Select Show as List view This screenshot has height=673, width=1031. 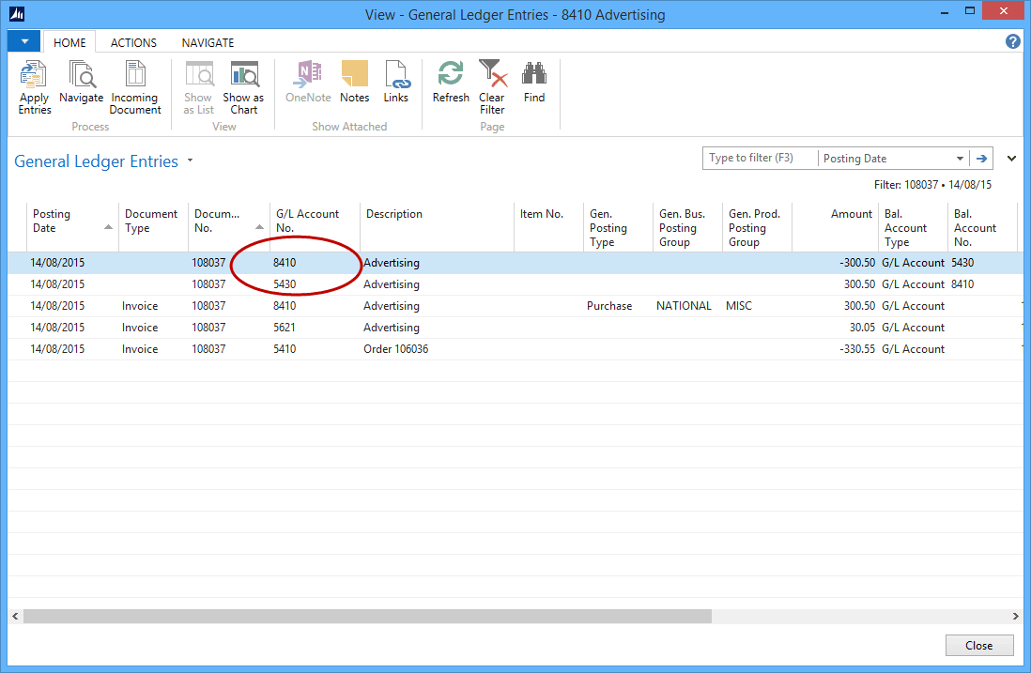pos(198,86)
